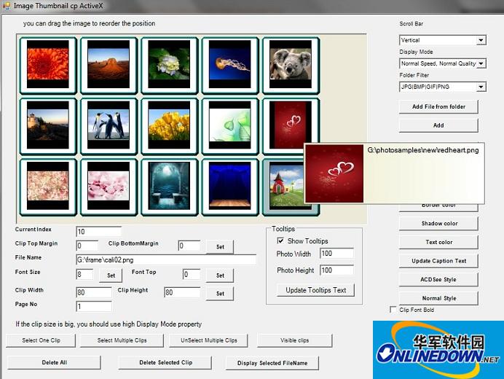Image resolution: width=504 pixels, height=379 pixels.
Task: Open the Shadow color picker button
Action: pos(438,224)
